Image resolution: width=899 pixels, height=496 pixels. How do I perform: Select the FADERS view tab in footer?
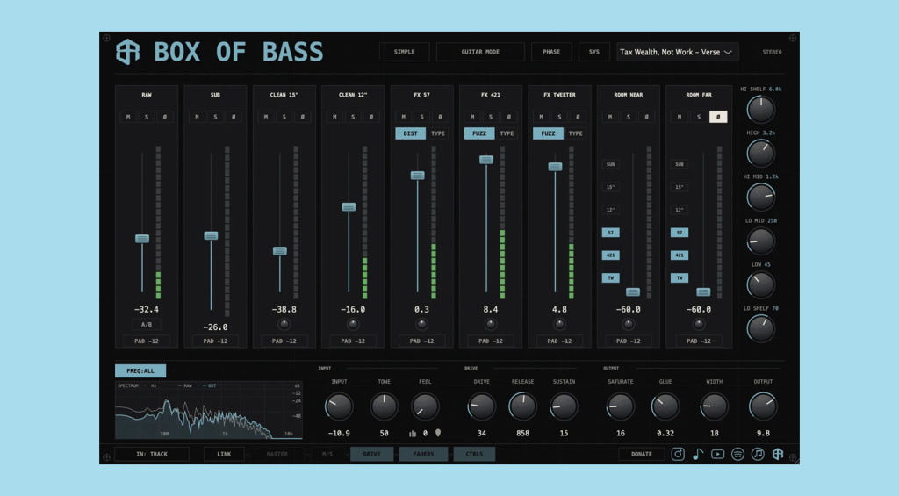(x=424, y=454)
